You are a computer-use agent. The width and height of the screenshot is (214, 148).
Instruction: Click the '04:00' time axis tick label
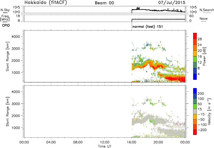click(51, 142)
